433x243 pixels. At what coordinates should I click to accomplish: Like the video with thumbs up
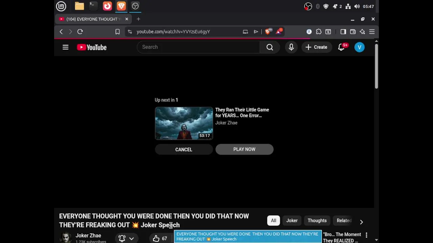point(160,239)
